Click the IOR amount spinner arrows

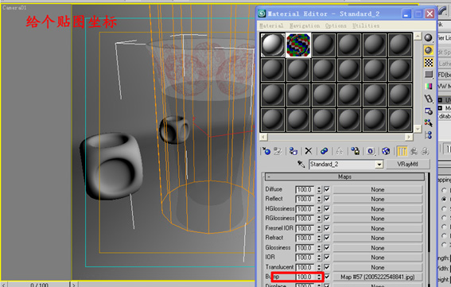(x=319, y=258)
